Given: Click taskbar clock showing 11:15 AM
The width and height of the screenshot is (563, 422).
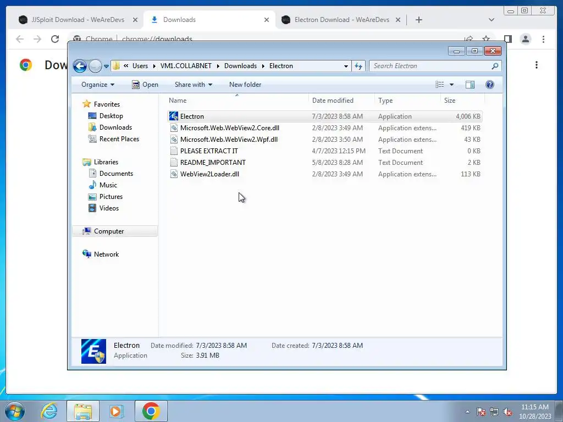Looking at the screenshot, I should coord(535,412).
